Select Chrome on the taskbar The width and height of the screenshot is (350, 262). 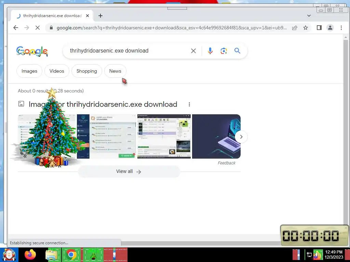71,254
